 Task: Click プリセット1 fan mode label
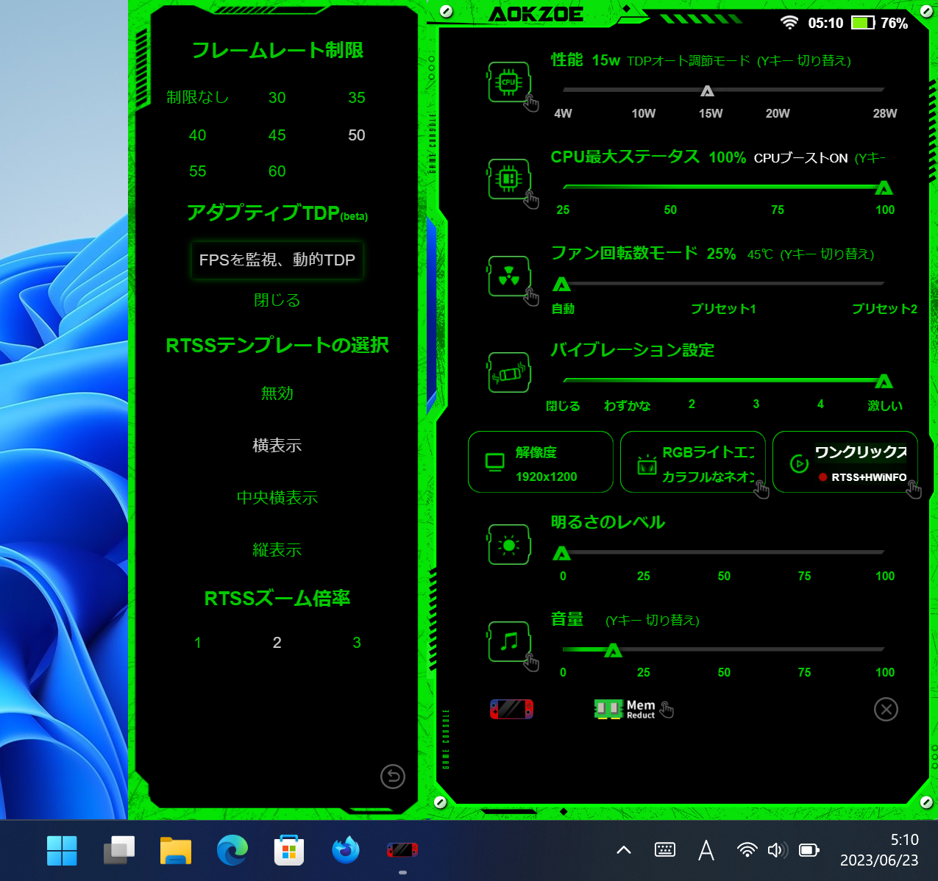tap(723, 309)
